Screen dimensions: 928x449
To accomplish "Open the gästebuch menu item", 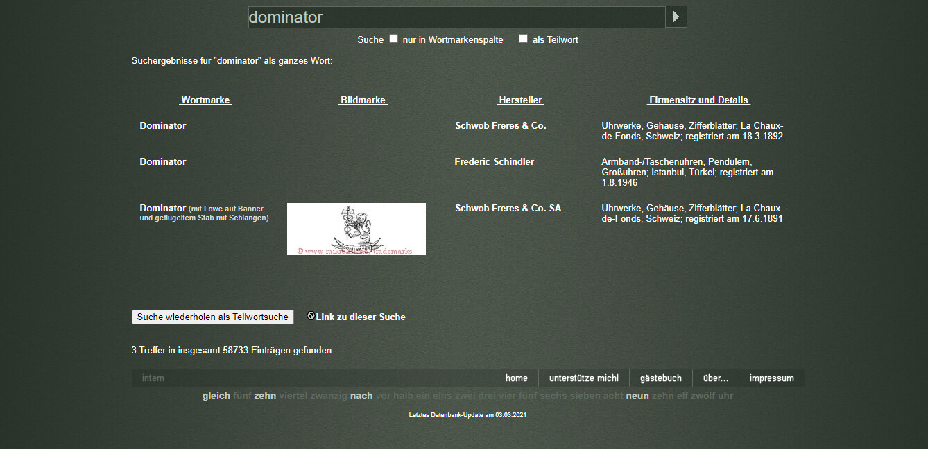I will 660,378.
